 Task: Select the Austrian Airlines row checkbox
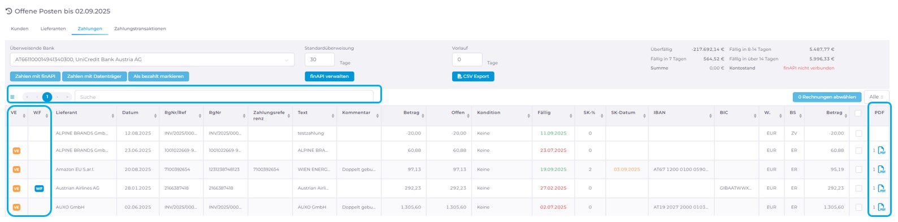click(x=858, y=189)
